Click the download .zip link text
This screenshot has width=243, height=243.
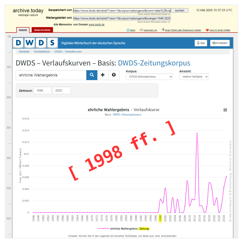pos(150,30)
